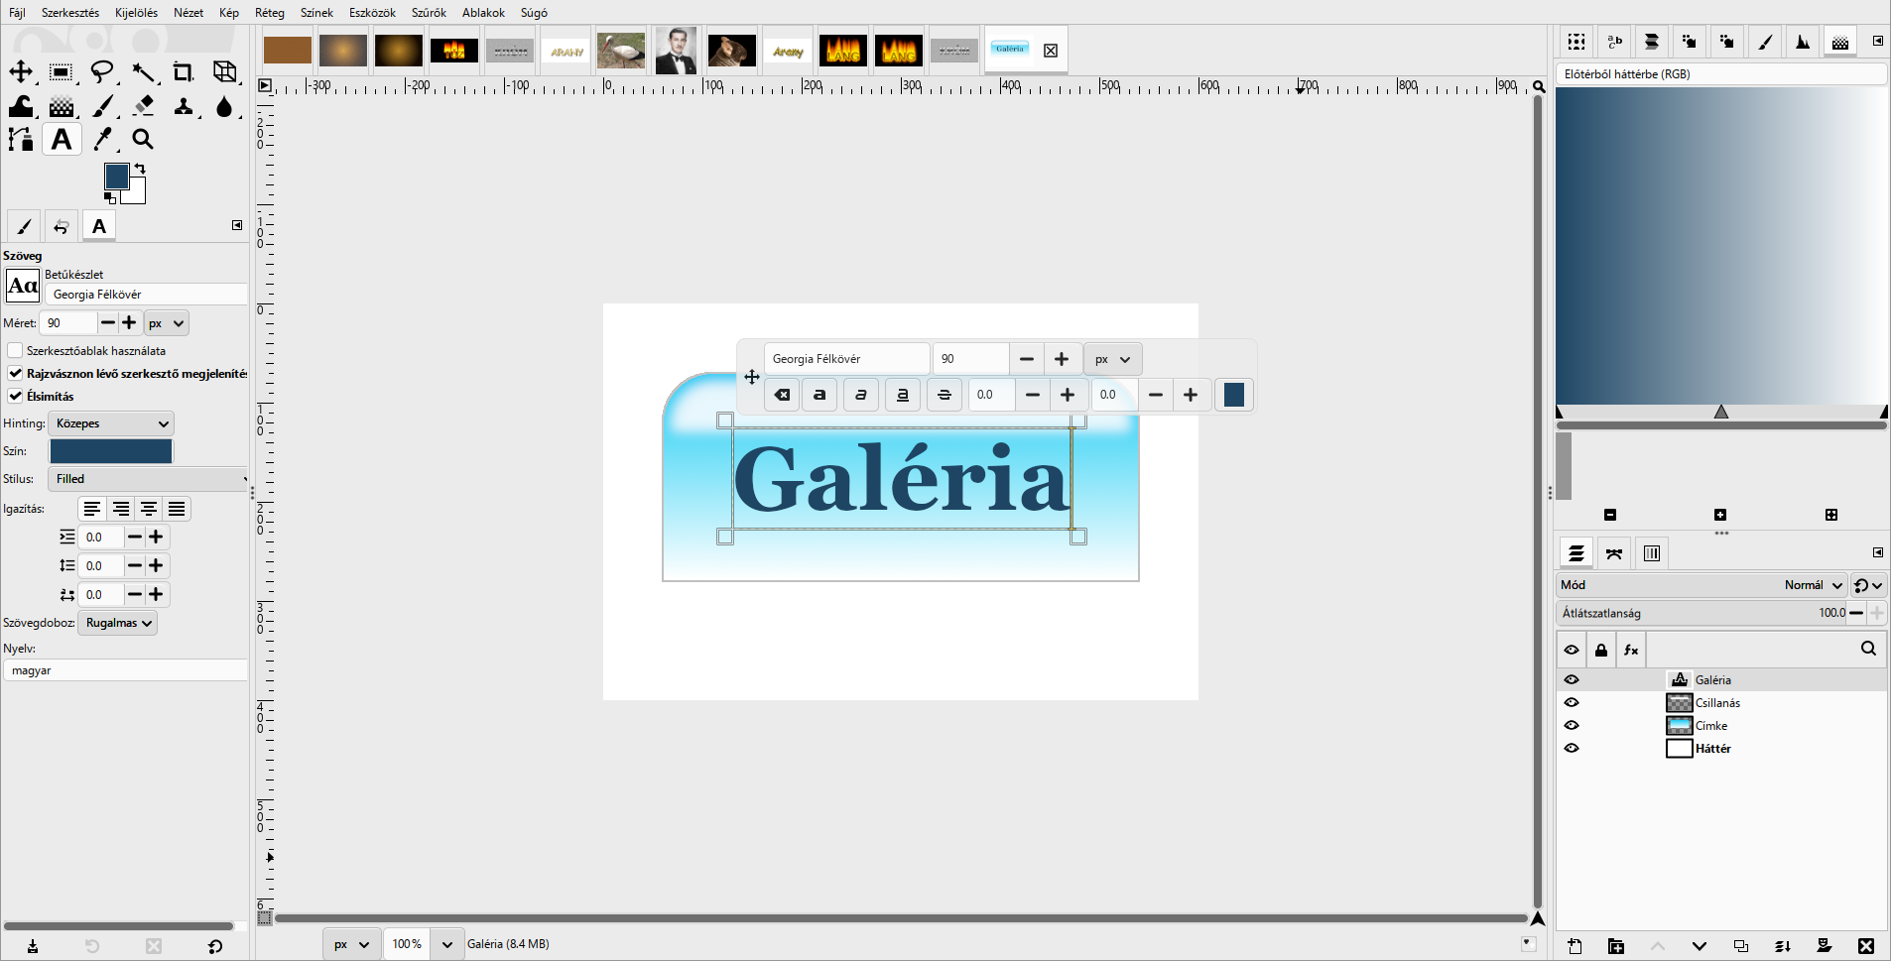The width and height of the screenshot is (1891, 961).
Task: Open the layer Mód dropdown showing Normál
Action: tap(1702, 585)
